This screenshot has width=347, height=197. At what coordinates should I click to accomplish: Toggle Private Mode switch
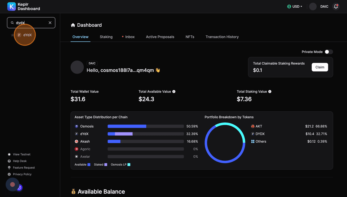[x=329, y=52]
